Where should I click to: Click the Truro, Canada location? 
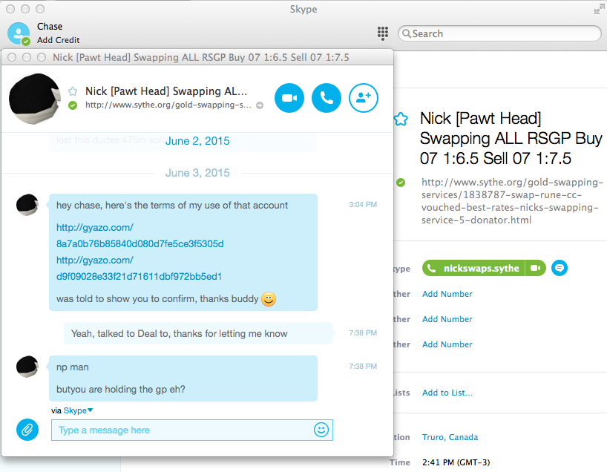[x=450, y=437]
